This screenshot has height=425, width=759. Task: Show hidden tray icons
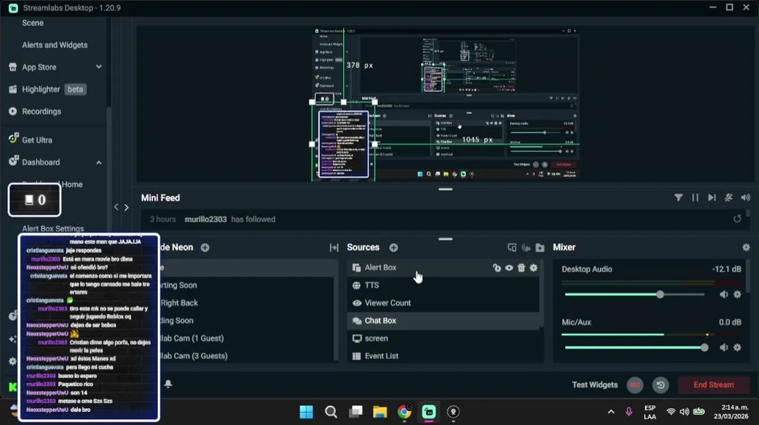611,411
